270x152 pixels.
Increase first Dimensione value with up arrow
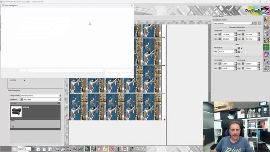(x=235, y=33)
